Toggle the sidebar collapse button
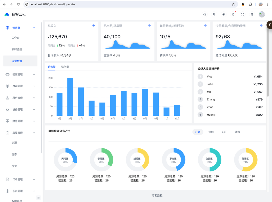272x202 pixels. tap(38, 197)
